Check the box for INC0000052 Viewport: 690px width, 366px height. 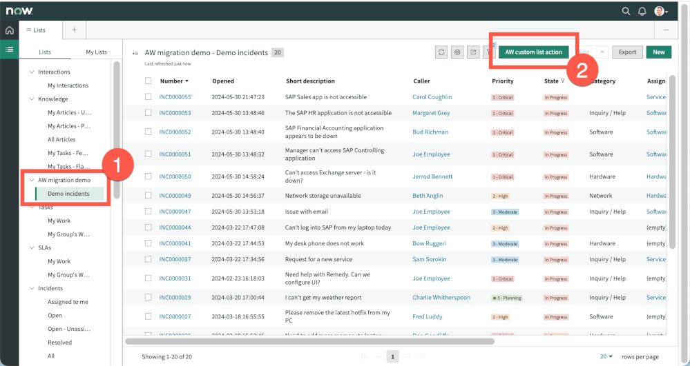[x=148, y=132]
